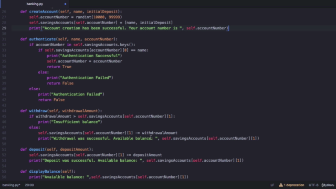Click the unsaved-changes dot on banking.py tab

coord(65,4)
